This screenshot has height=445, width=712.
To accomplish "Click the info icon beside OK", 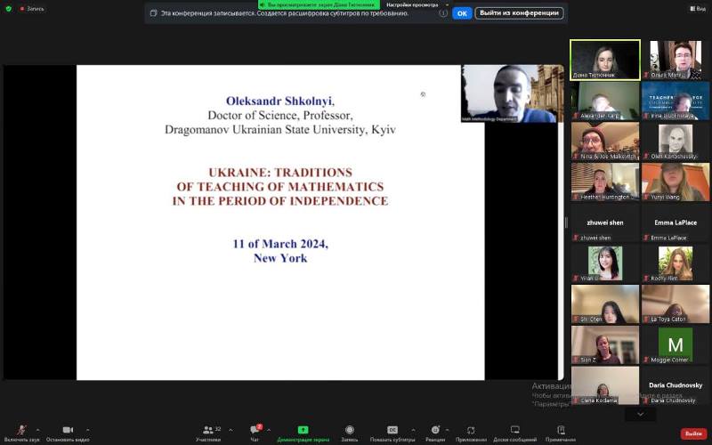I will pyautogui.click(x=443, y=13).
